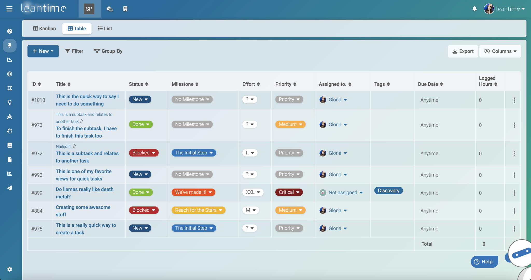Screen dimensions: 531x280
Task: Open the notifications bell icon
Action: [474, 9]
